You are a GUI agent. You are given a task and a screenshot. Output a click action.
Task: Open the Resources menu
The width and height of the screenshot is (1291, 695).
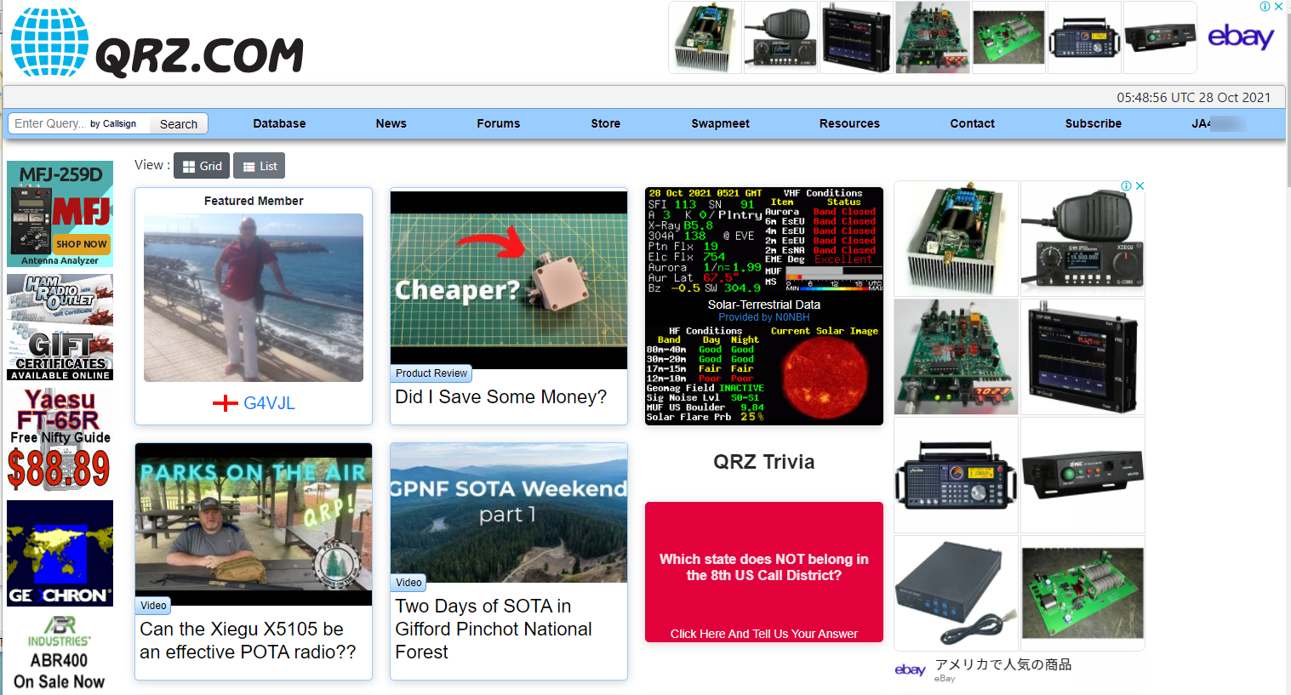point(849,123)
